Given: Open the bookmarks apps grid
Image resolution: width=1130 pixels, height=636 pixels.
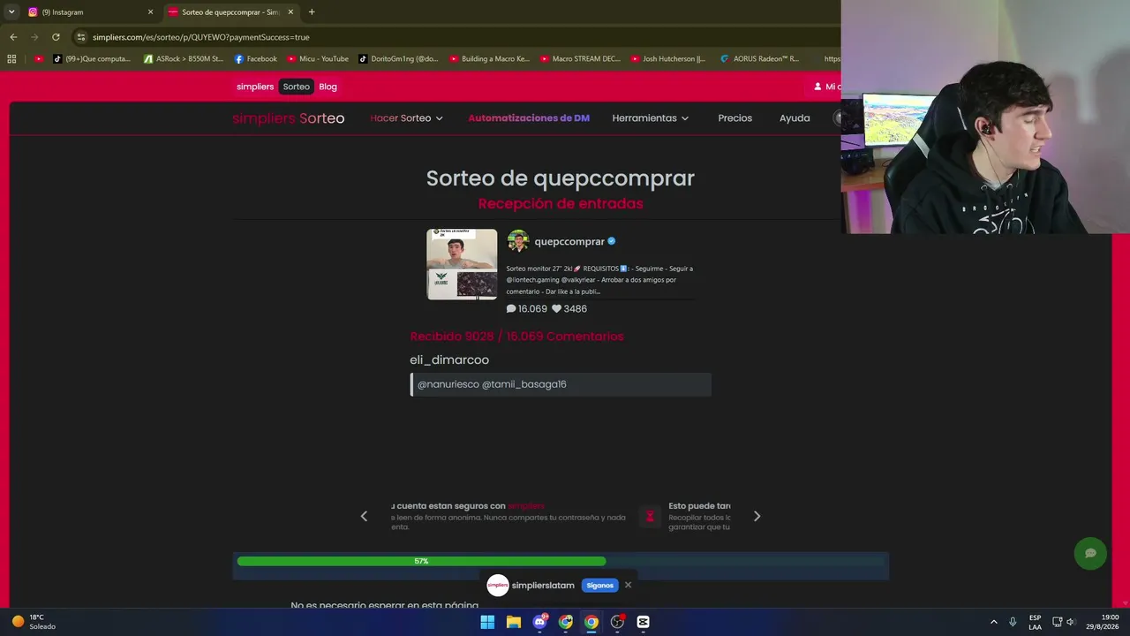Looking at the screenshot, I should pyautogui.click(x=11, y=59).
